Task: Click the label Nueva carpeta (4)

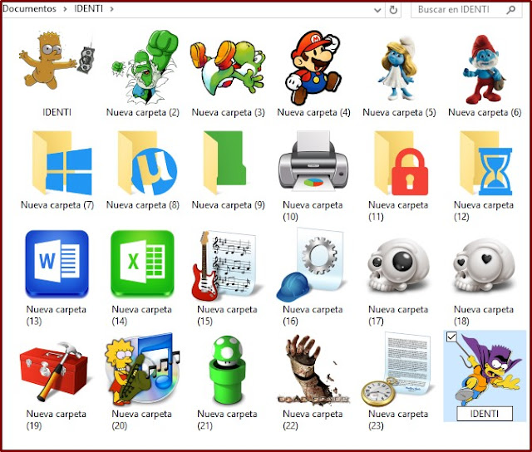Action: pos(314,112)
